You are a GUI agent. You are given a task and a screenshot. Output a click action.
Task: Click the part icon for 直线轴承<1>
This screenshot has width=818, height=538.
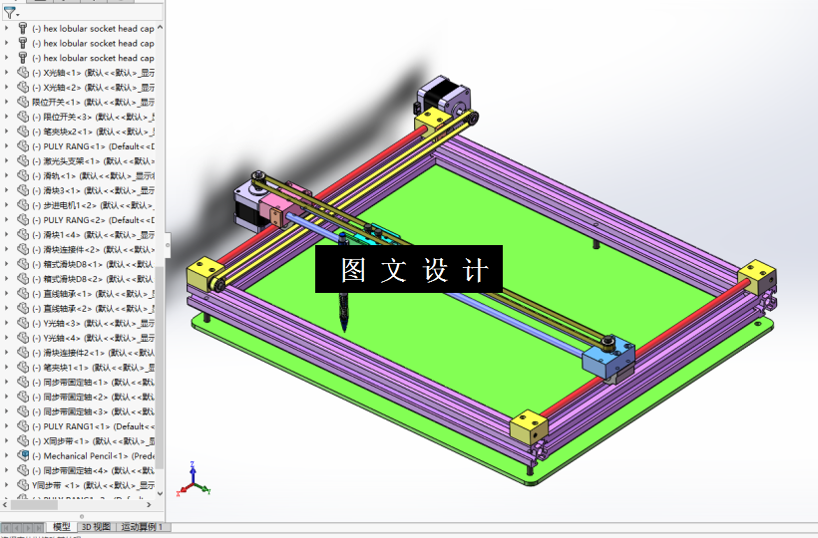point(23,293)
